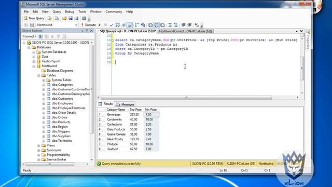Start debugging with the green play icon
Image resolution: width=332 pixels, height=187 pixels.
(x=100, y=25)
